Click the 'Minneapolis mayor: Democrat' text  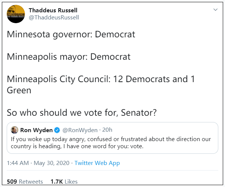click(x=69, y=57)
